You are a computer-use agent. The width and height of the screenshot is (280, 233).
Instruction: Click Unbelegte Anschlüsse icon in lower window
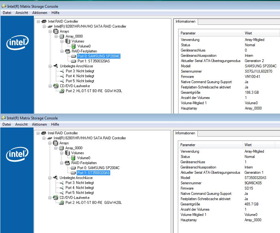pyautogui.click(x=56, y=178)
